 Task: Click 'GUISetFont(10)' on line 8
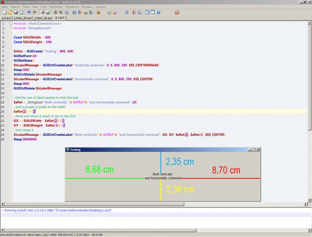[x=25, y=56]
